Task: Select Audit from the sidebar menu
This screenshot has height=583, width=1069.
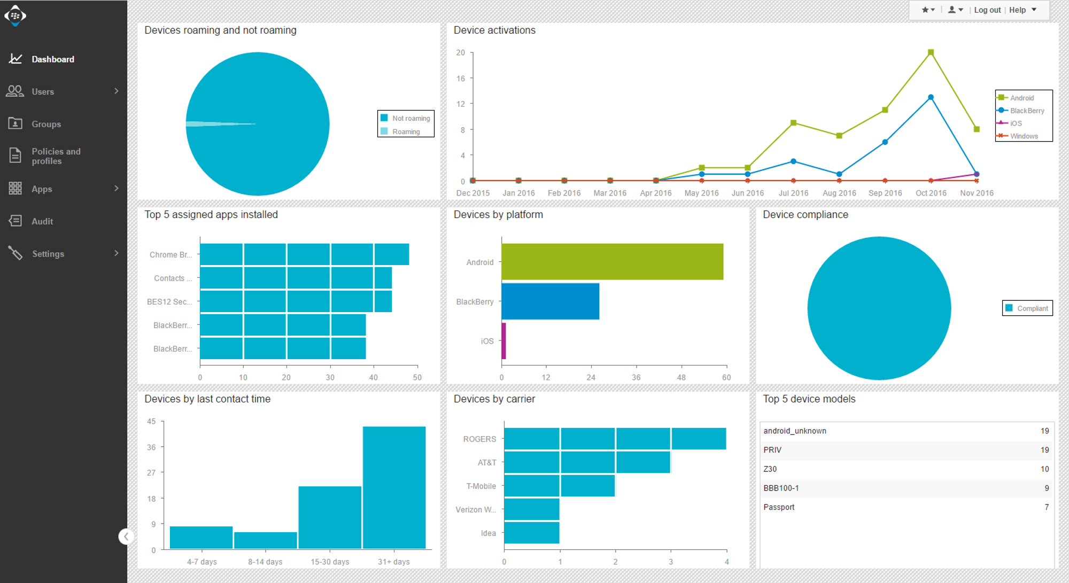Action: coord(42,221)
